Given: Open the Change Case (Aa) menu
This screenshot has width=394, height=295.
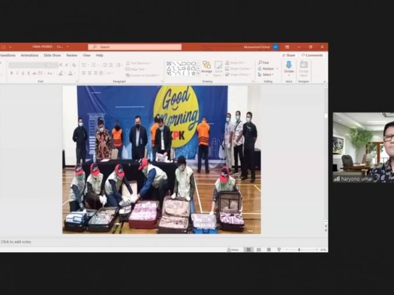Looking at the screenshot, I should 50,73.
